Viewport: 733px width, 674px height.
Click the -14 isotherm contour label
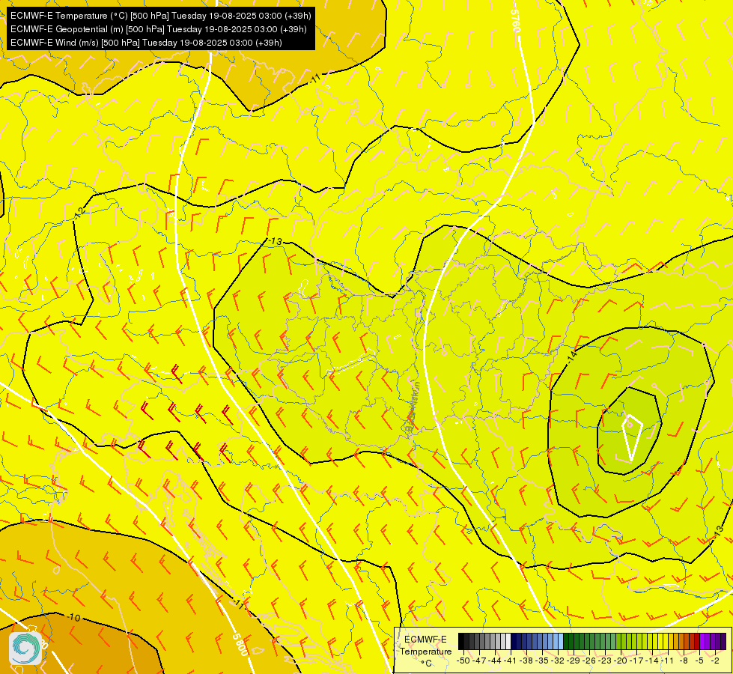572,356
